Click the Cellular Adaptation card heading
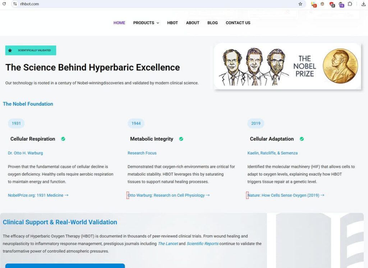This screenshot has height=268, width=368. click(272, 139)
